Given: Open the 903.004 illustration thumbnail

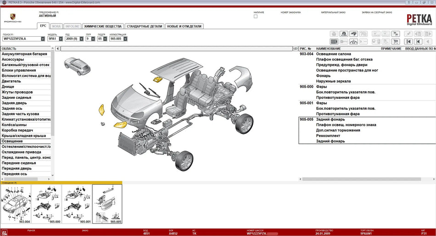Looking at the screenshot, I should (16, 203).
